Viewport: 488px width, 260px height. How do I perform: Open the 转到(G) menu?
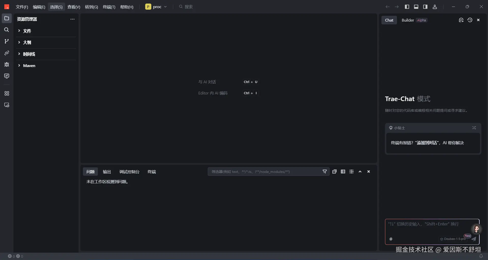coord(92,7)
